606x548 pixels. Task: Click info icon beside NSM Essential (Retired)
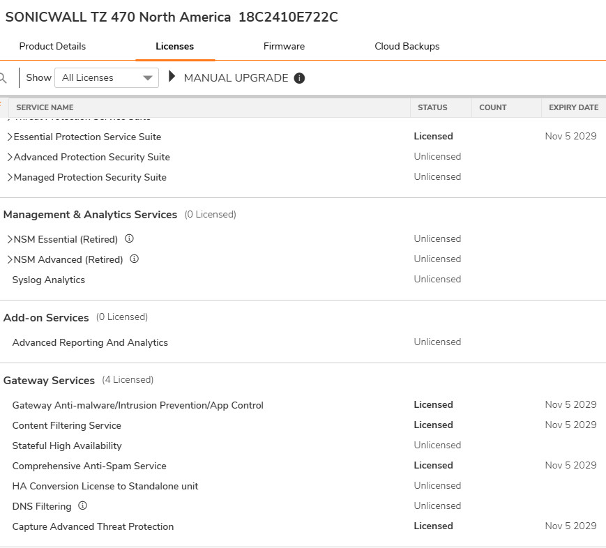tap(129, 239)
